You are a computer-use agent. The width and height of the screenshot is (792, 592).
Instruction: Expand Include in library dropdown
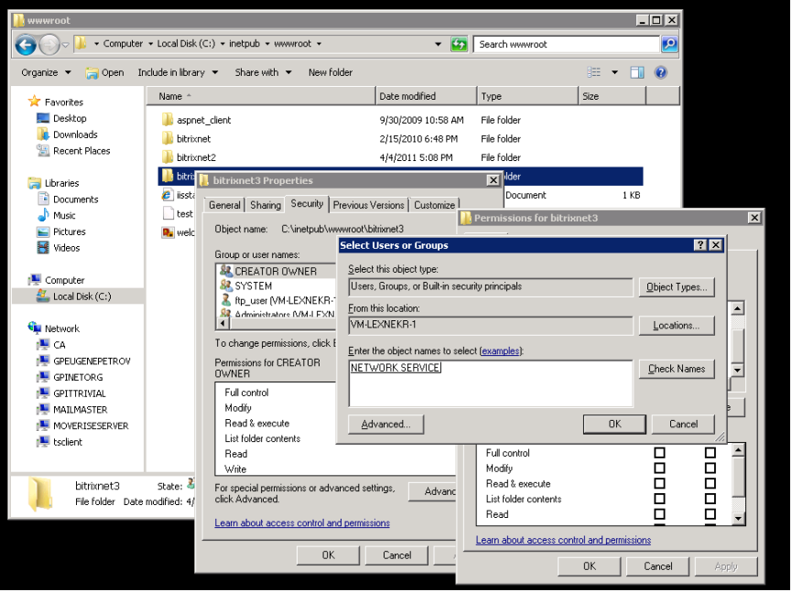pyautogui.click(x=178, y=72)
